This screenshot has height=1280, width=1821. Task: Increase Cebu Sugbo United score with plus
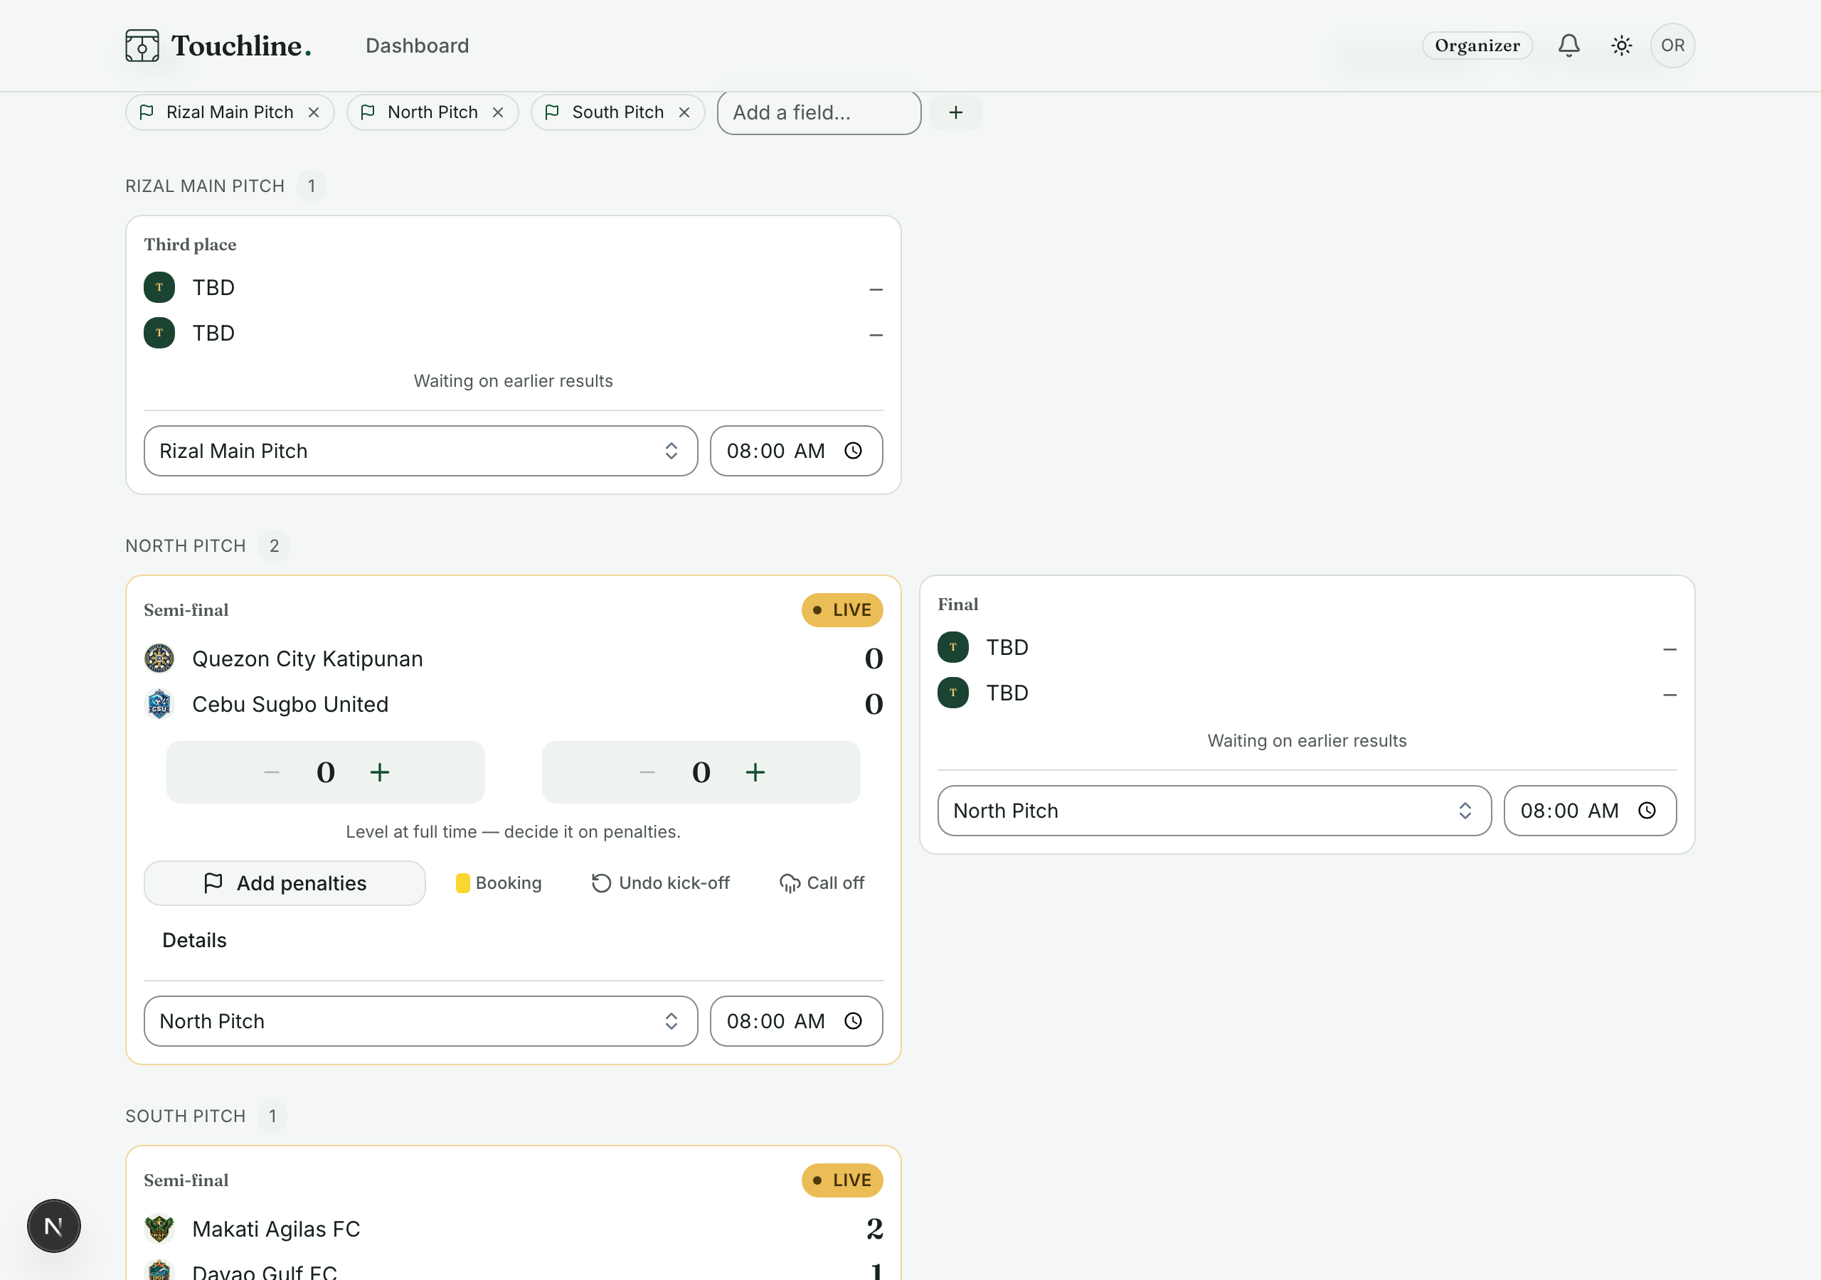[755, 772]
